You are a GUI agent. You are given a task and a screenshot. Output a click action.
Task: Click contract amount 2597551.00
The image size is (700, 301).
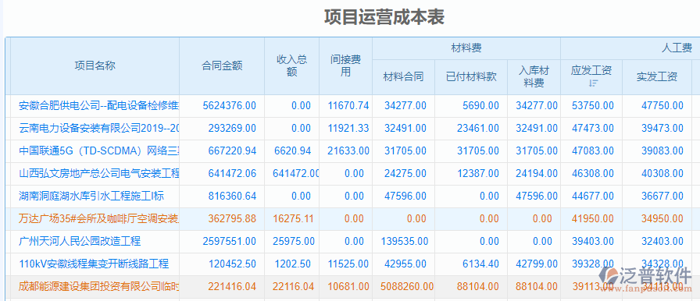point(230,241)
